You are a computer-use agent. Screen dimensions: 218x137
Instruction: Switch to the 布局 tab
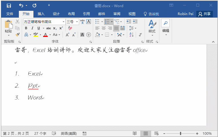point(71,14)
